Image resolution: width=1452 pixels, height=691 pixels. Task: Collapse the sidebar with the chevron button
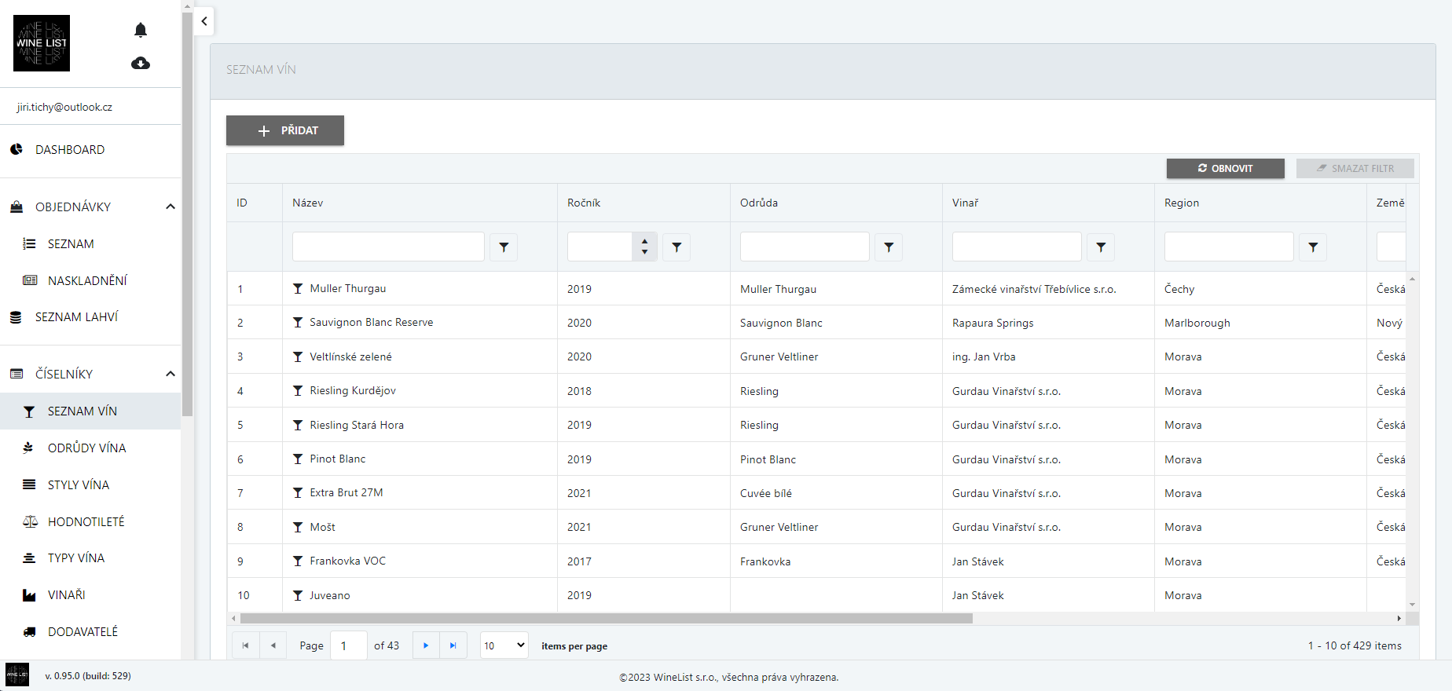tap(204, 21)
